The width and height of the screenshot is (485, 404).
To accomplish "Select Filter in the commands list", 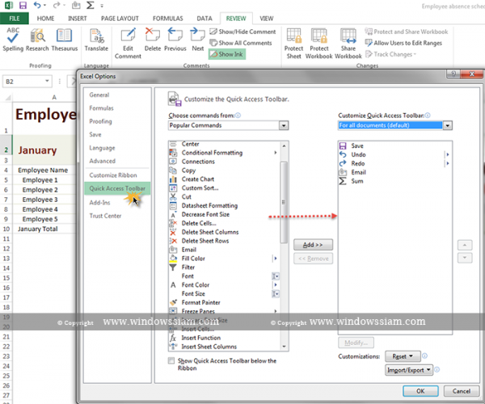I will [224, 267].
